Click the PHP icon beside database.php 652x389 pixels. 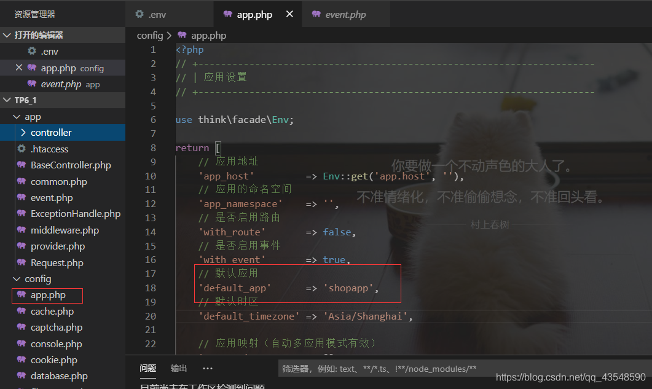(22, 375)
